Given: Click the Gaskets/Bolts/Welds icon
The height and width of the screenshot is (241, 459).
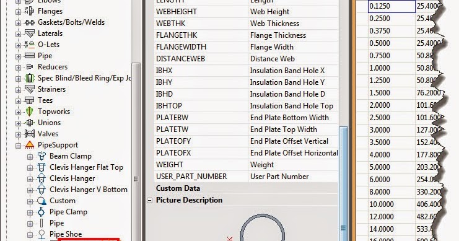Looking at the screenshot, I should click(29, 22).
